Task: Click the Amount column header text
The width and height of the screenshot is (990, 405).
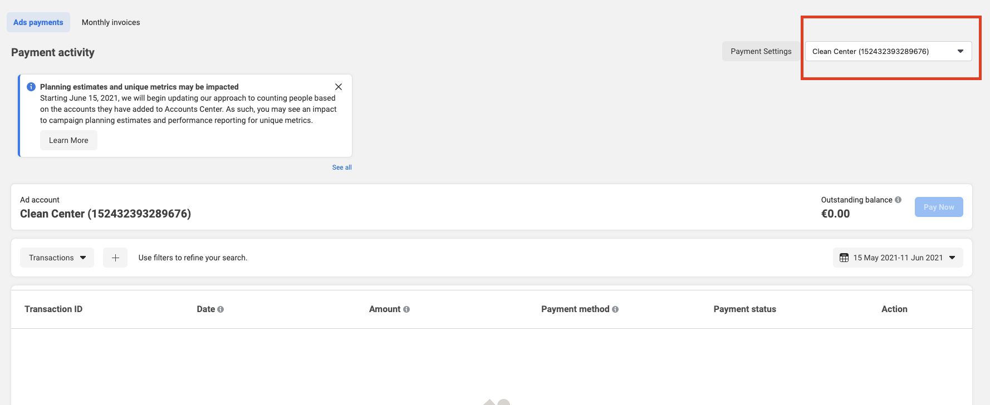Action: (x=385, y=309)
